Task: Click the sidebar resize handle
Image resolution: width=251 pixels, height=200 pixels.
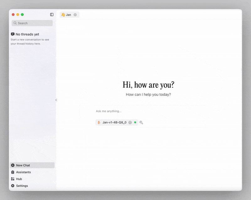Action: click(x=56, y=100)
